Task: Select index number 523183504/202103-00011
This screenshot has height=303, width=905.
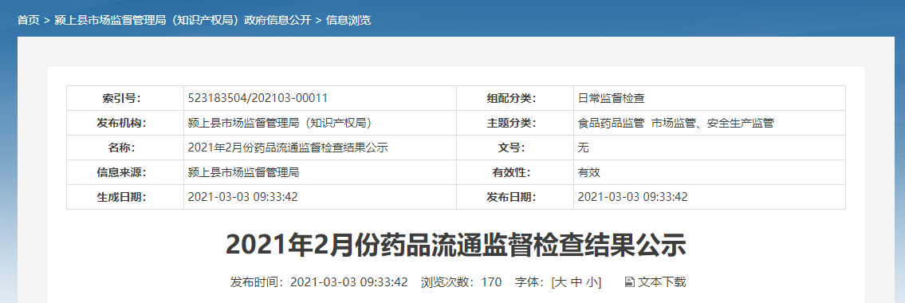Action: [258, 98]
